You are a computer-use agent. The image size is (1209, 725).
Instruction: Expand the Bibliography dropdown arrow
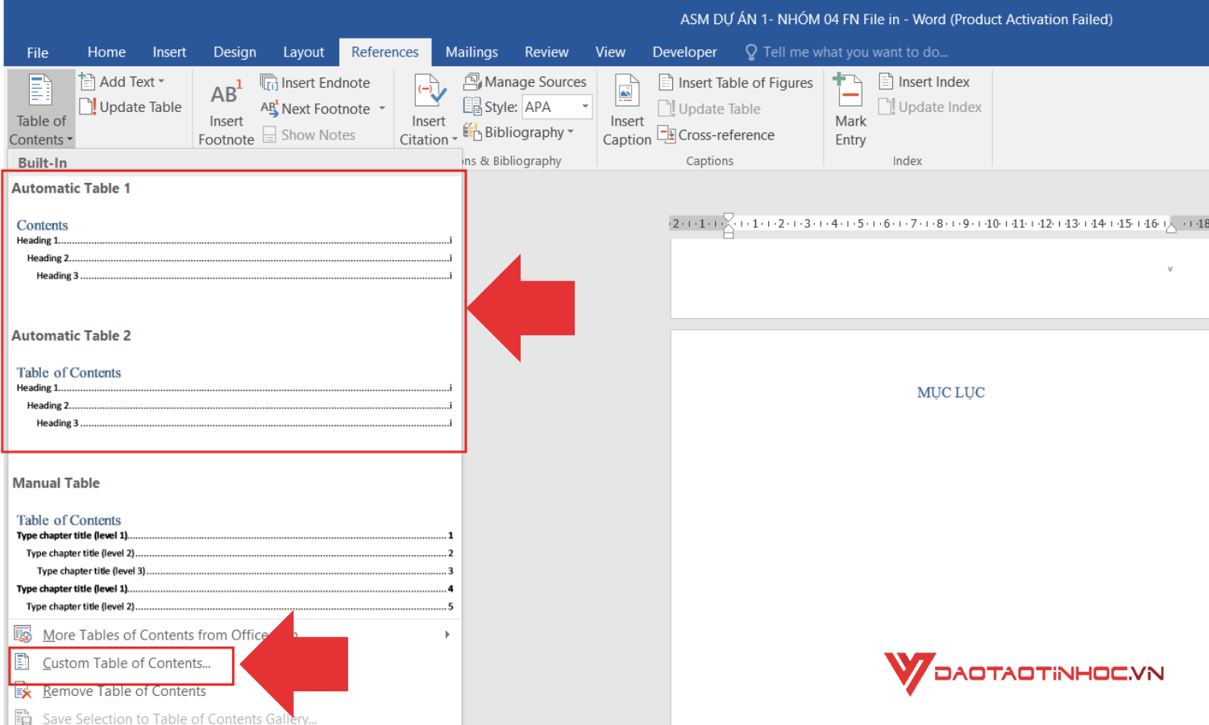(x=571, y=132)
